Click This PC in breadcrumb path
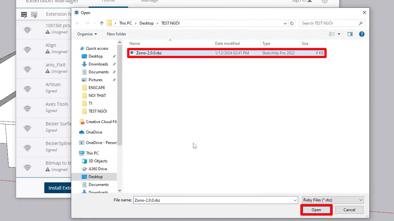This screenshot has height=221, width=394. point(125,23)
